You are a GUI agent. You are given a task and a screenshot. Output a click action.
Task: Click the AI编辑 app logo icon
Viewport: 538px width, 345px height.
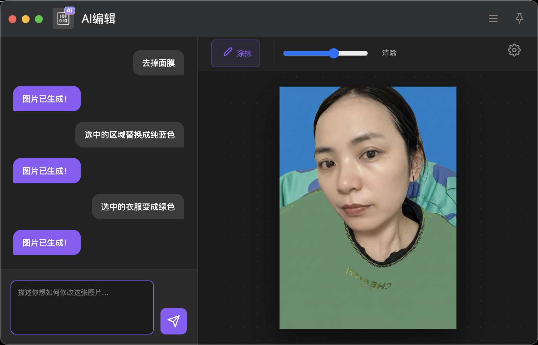pyautogui.click(x=63, y=18)
